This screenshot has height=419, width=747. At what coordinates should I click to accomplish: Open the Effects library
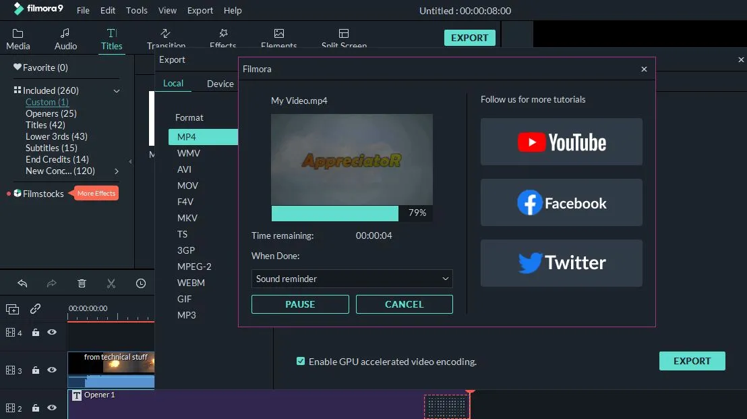[x=223, y=39]
